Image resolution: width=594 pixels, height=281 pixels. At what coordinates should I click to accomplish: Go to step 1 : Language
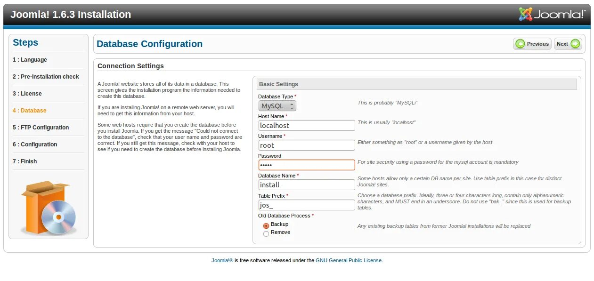click(30, 60)
